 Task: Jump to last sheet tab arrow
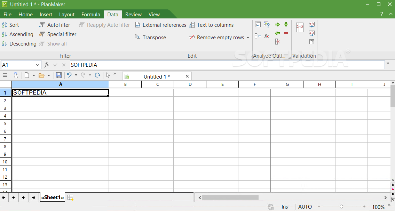click(33, 198)
